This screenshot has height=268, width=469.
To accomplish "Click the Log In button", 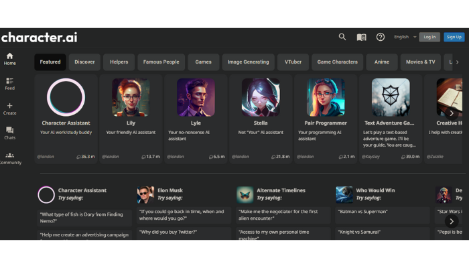I will click(429, 37).
